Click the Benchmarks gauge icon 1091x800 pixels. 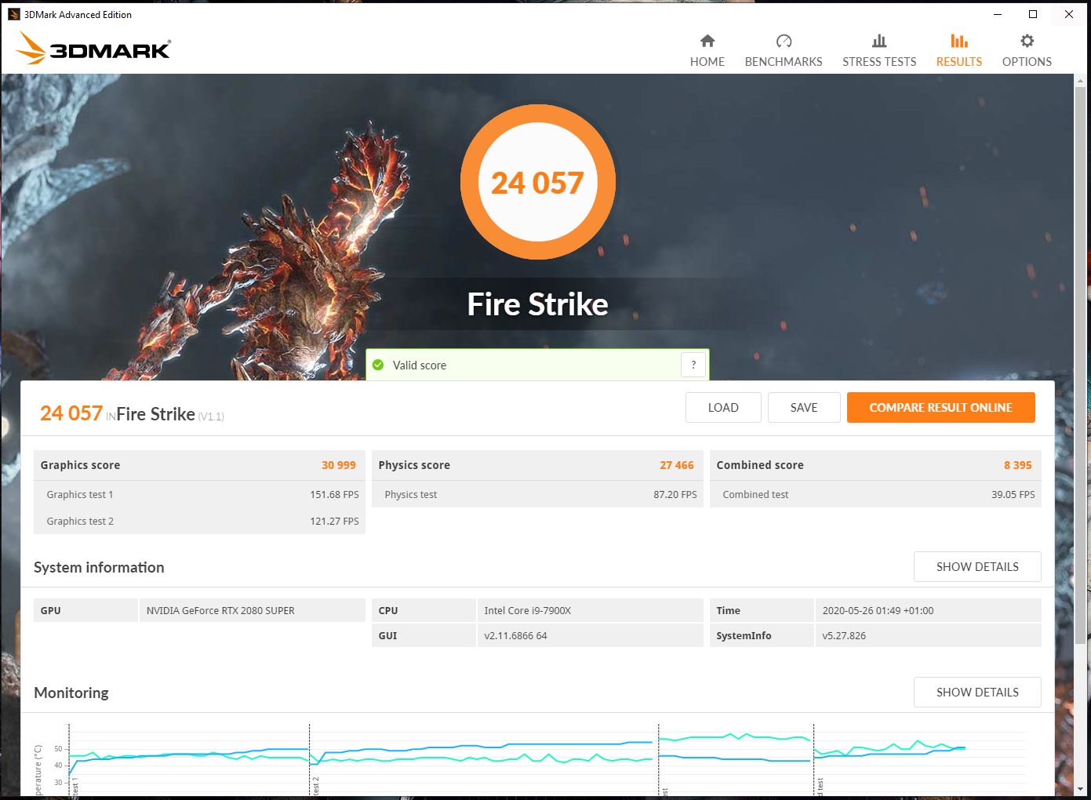pos(784,41)
